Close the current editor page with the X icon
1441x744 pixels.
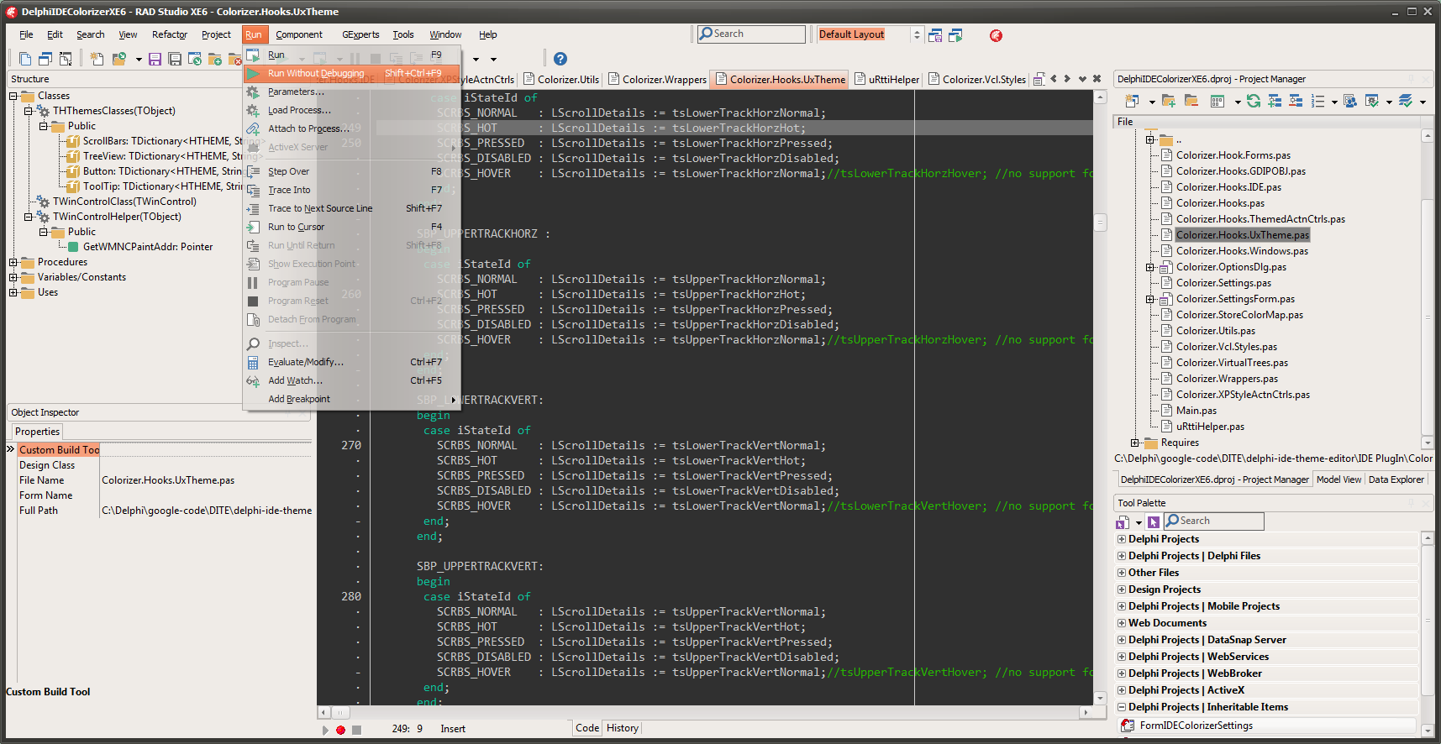(x=1097, y=79)
